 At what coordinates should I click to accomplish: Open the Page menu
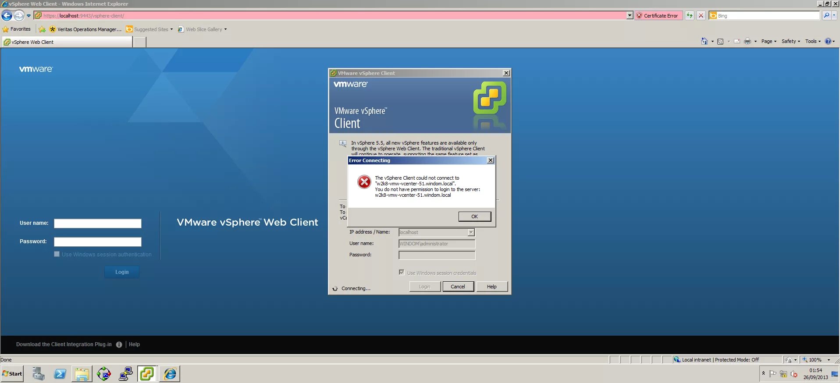pos(769,41)
